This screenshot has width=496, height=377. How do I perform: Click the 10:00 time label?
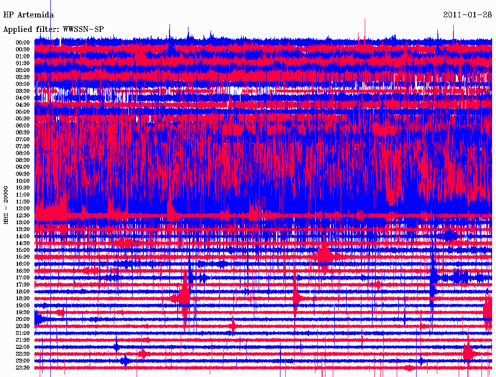point(23,181)
